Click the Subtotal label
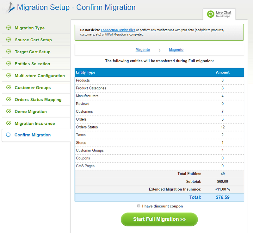Screen dimensions: 253x233 coord(194,182)
